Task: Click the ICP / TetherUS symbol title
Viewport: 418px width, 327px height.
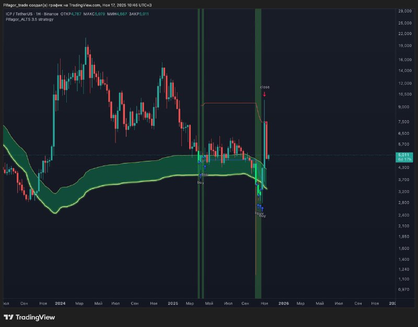Action: click(x=22, y=14)
